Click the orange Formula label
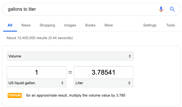 (x=15, y=95)
